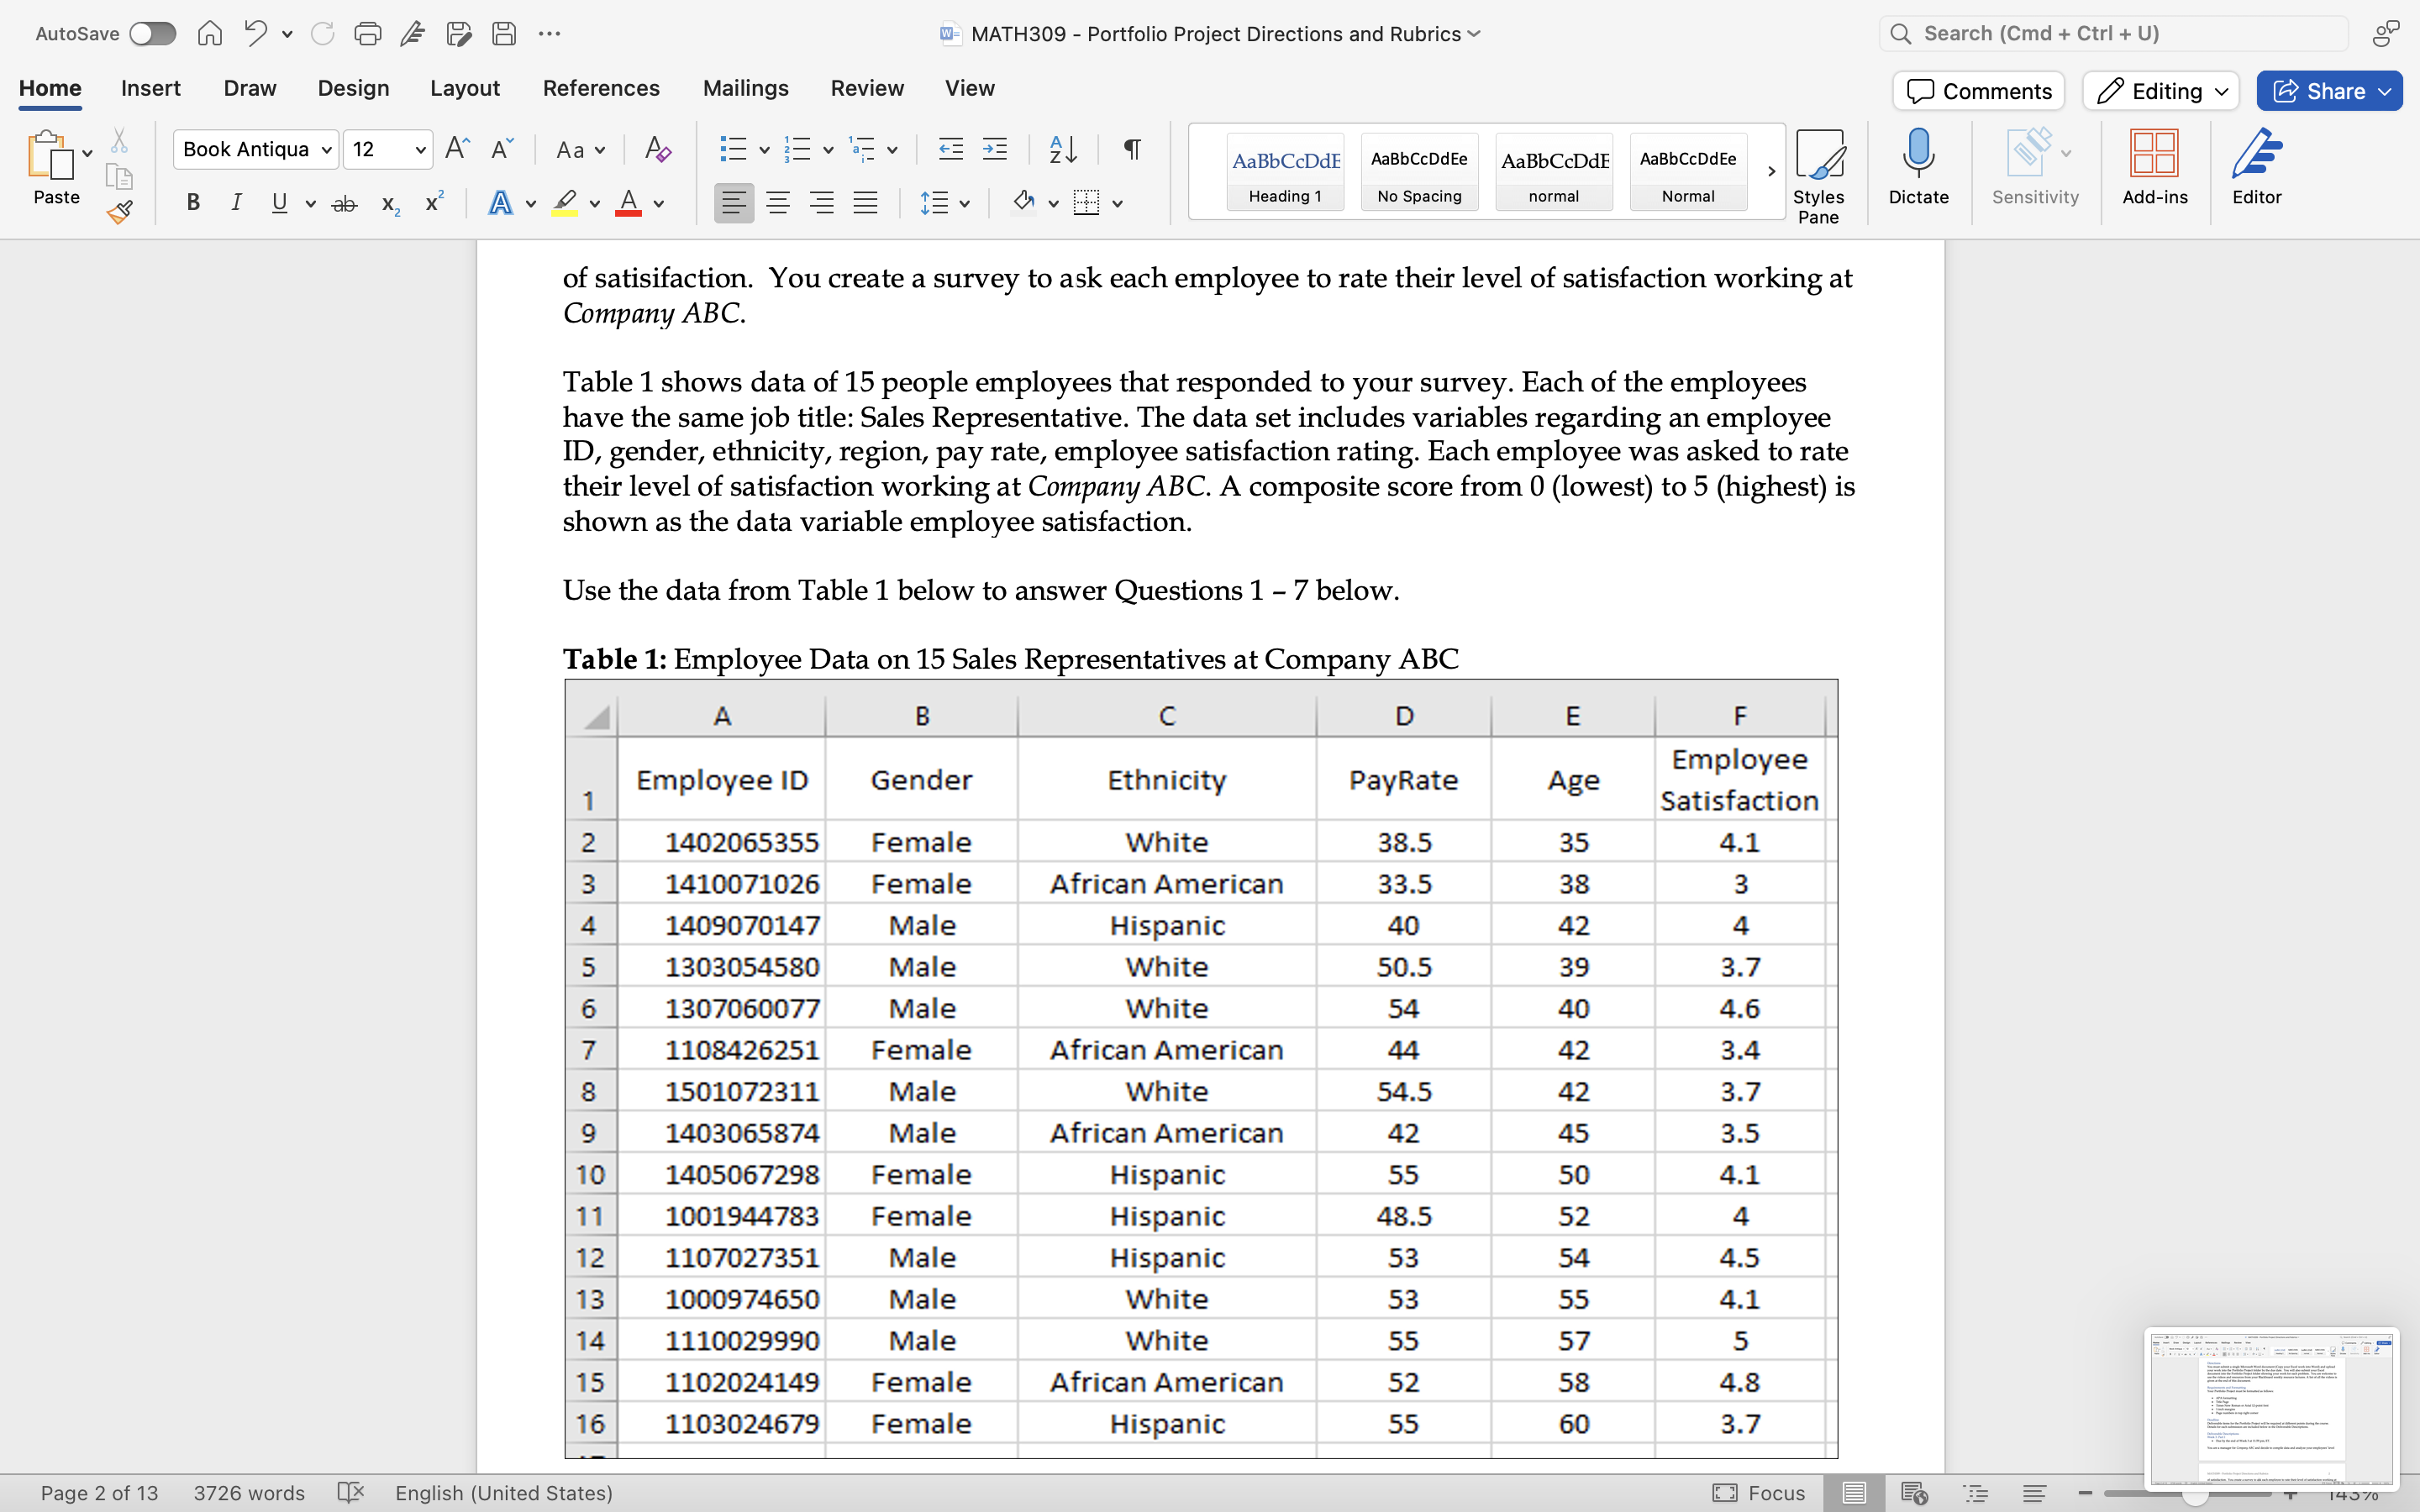Switch to the Insert tab

point(151,88)
